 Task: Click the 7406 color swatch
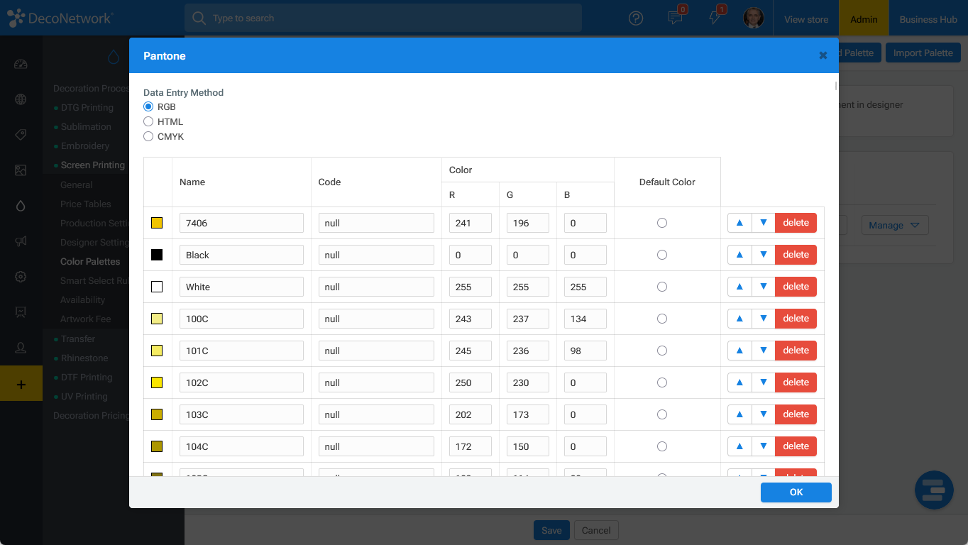[157, 223]
